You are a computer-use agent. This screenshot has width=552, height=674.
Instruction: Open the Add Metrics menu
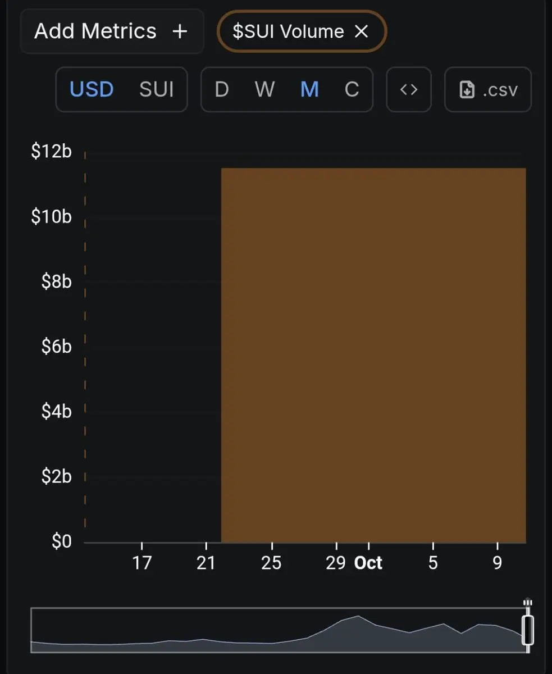pyautogui.click(x=112, y=31)
